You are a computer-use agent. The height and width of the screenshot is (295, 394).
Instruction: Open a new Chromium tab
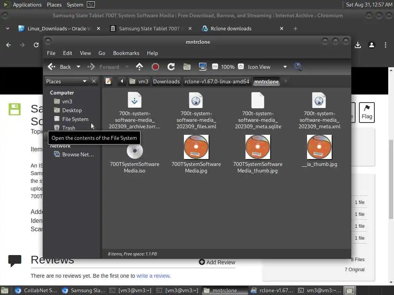295,28
